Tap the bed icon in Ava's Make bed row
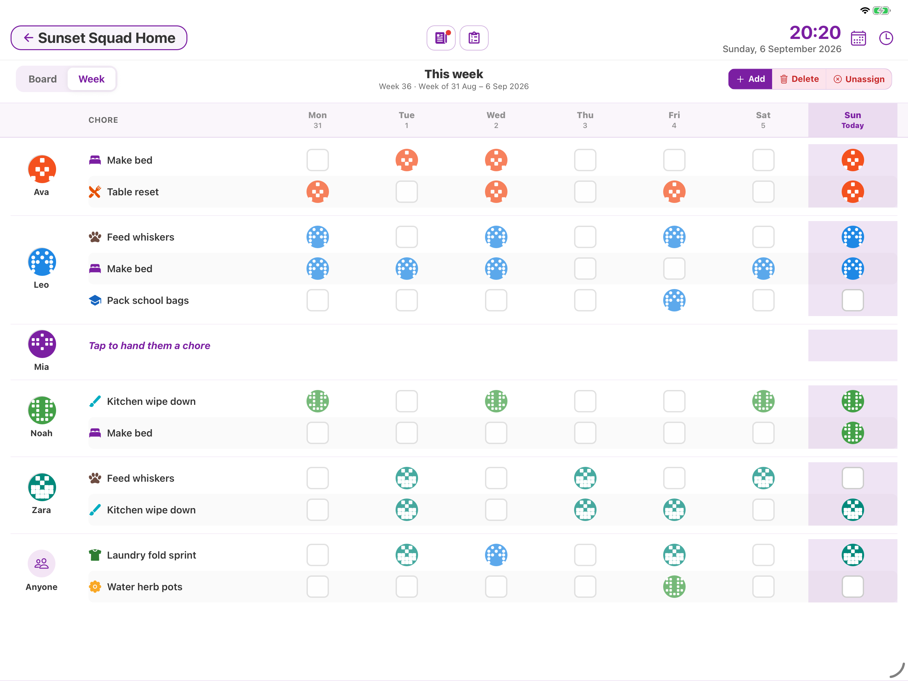 pos(95,160)
